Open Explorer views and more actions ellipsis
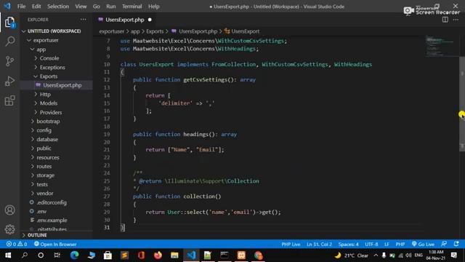The width and height of the screenshot is (465, 262). point(84,20)
